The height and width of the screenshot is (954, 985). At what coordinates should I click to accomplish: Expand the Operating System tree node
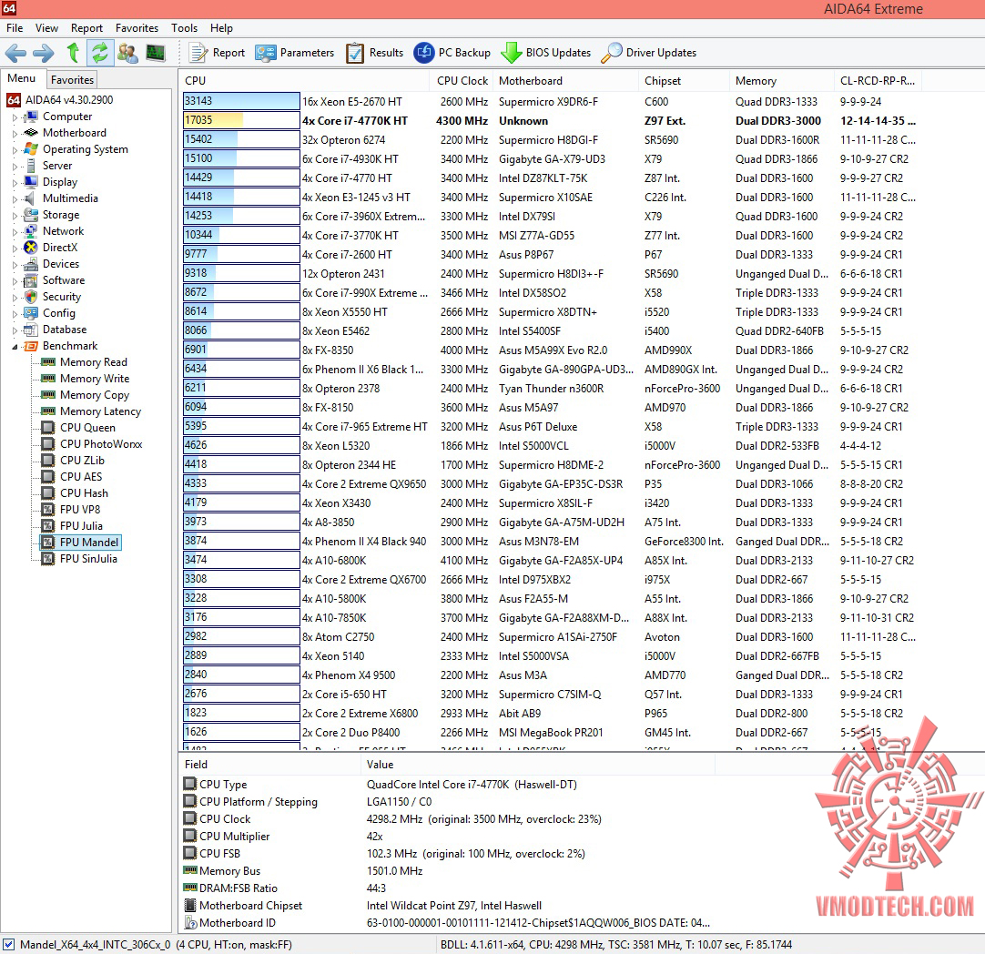click(15, 149)
